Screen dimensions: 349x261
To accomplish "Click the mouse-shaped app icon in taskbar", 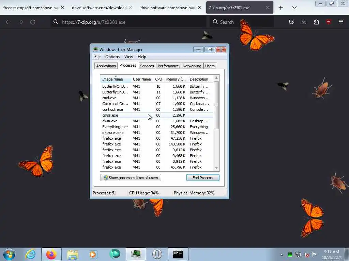I will pos(157,254).
